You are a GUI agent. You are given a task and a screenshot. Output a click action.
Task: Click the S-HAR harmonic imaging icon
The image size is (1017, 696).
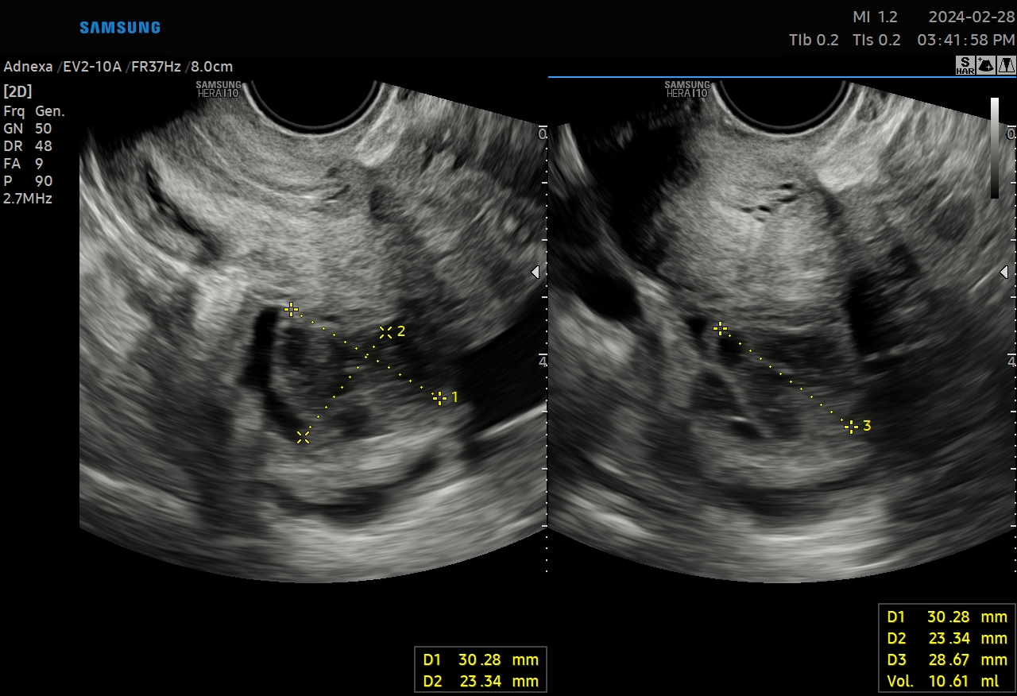click(965, 65)
